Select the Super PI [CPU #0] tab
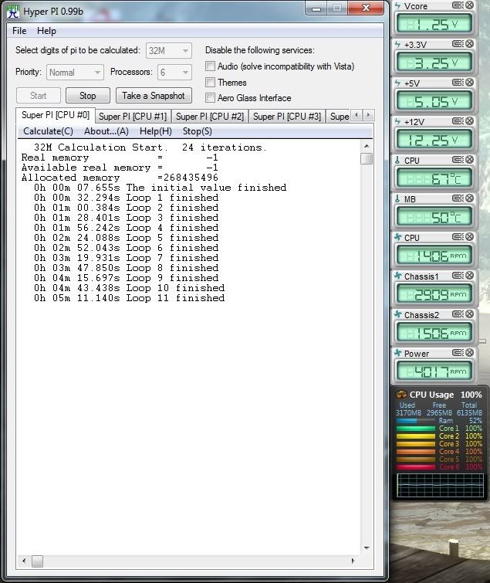Viewport: 490px width, 583px height. tap(56, 115)
